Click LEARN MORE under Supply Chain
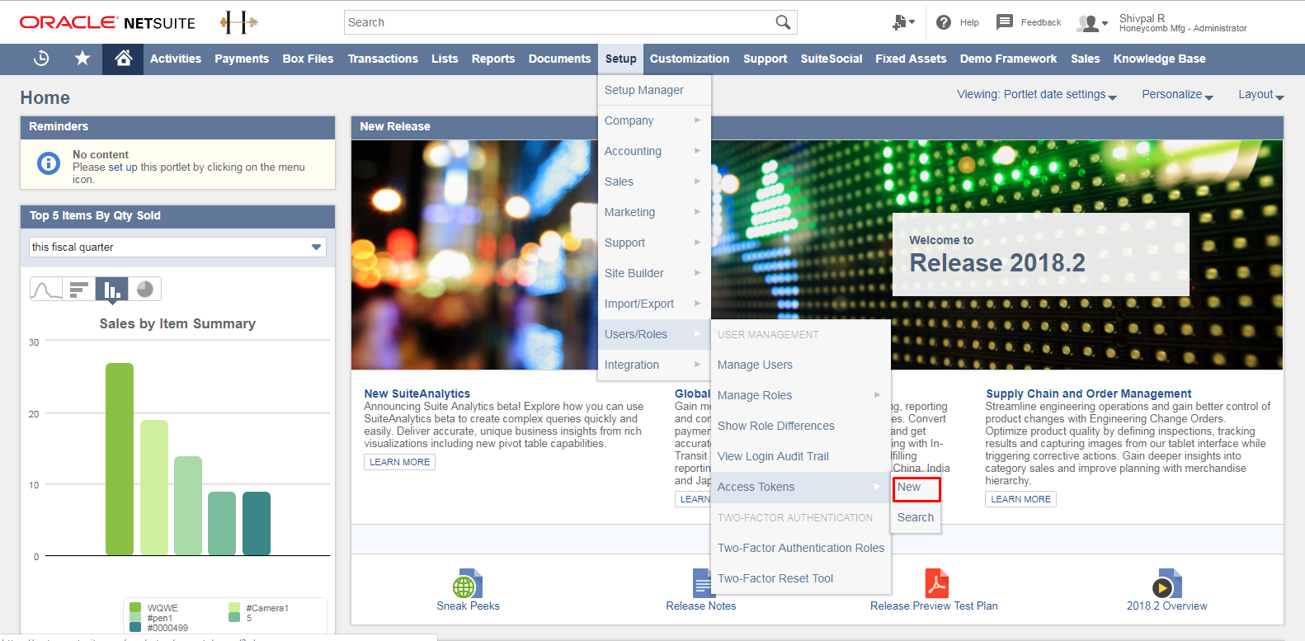Screen dimensions: 1305x641 tap(1020, 499)
